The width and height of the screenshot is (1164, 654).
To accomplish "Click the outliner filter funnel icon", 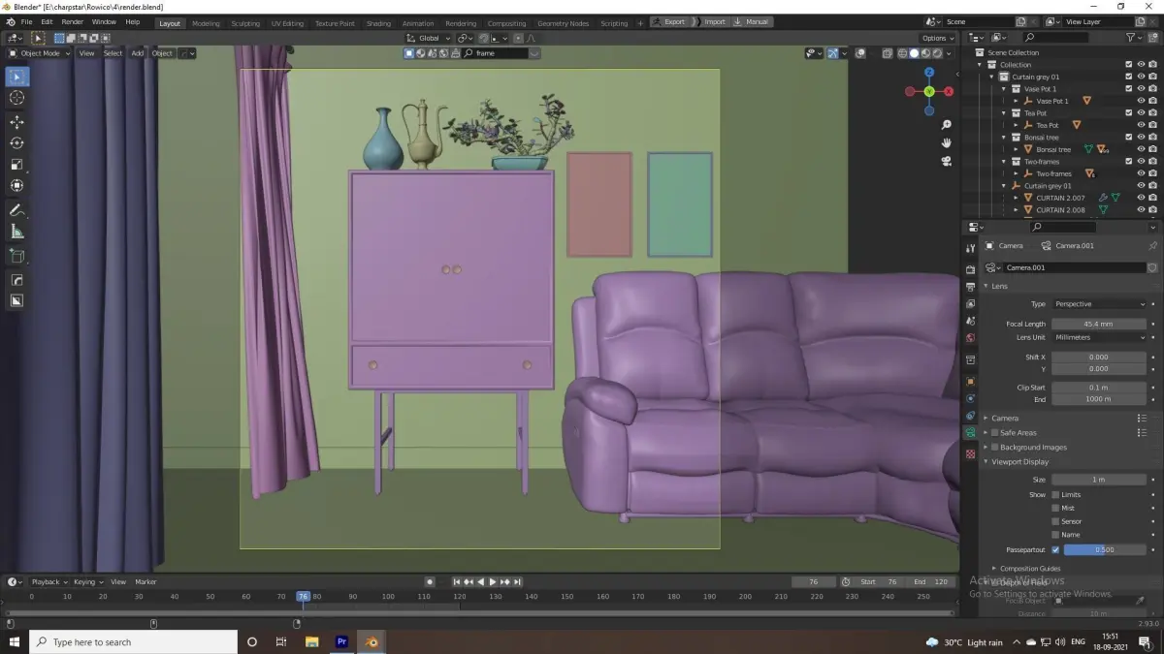I will 1132,38.
